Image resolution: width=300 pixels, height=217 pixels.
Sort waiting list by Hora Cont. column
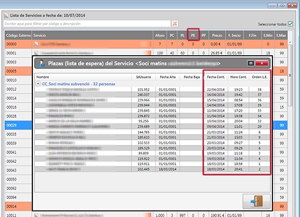tap(238, 77)
